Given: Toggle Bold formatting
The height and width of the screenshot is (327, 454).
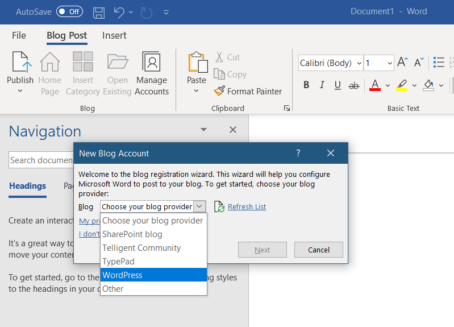Looking at the screenshot, I should pyautogui.click(x=306, y=85).
